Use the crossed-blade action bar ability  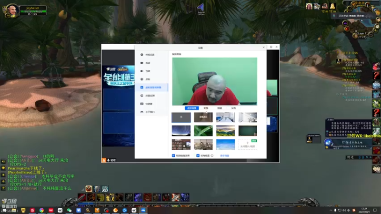click(175, 197)
